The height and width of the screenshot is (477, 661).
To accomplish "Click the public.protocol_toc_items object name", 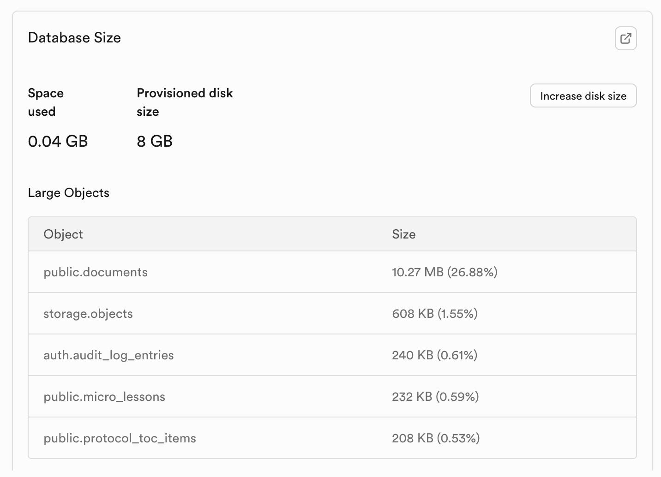I will pos(120,438).
